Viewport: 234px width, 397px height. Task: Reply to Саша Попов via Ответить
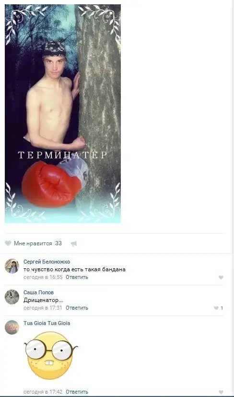(x=77, y=308)
